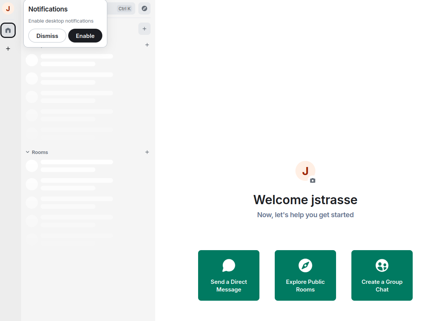
Task: Upload a profile picture via camera icon
Action: click(x=313, y=180)
